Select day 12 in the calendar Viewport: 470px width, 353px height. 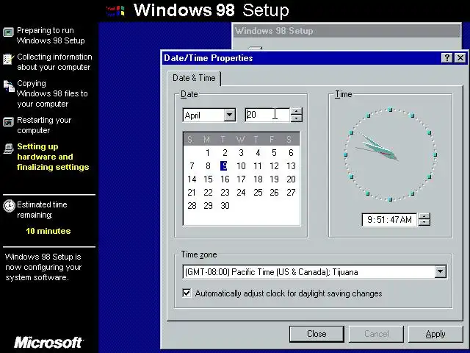point(274,166)
